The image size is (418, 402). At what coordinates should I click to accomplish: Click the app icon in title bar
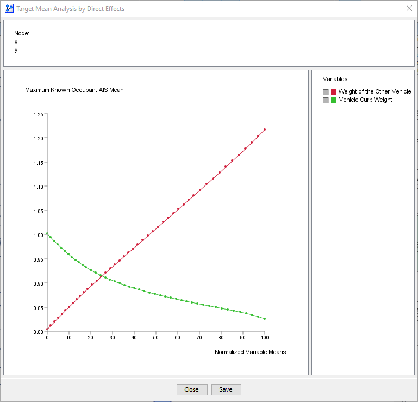point(9,8)
